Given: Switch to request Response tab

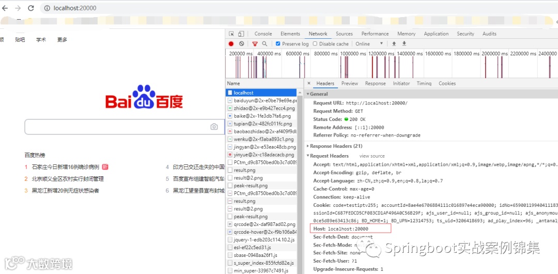Looking at the screenshot, I should tap(376, 83).
